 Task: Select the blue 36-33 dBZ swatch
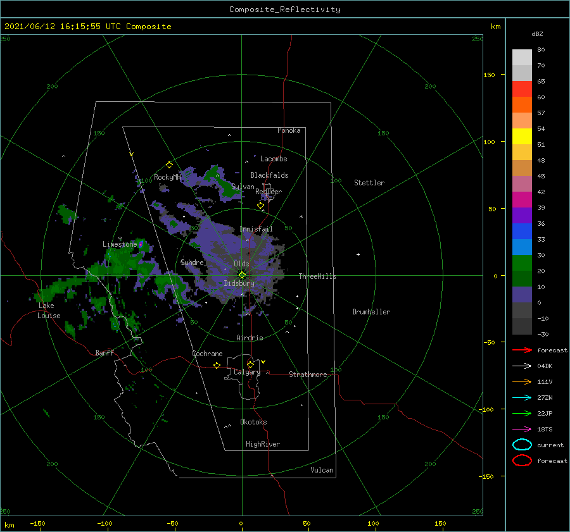point(522,232)
